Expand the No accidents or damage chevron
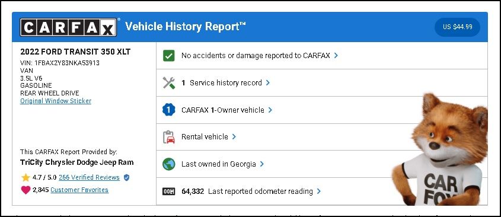Image resolution: width=501 pixels, height=217 pixels. point(336,56)
